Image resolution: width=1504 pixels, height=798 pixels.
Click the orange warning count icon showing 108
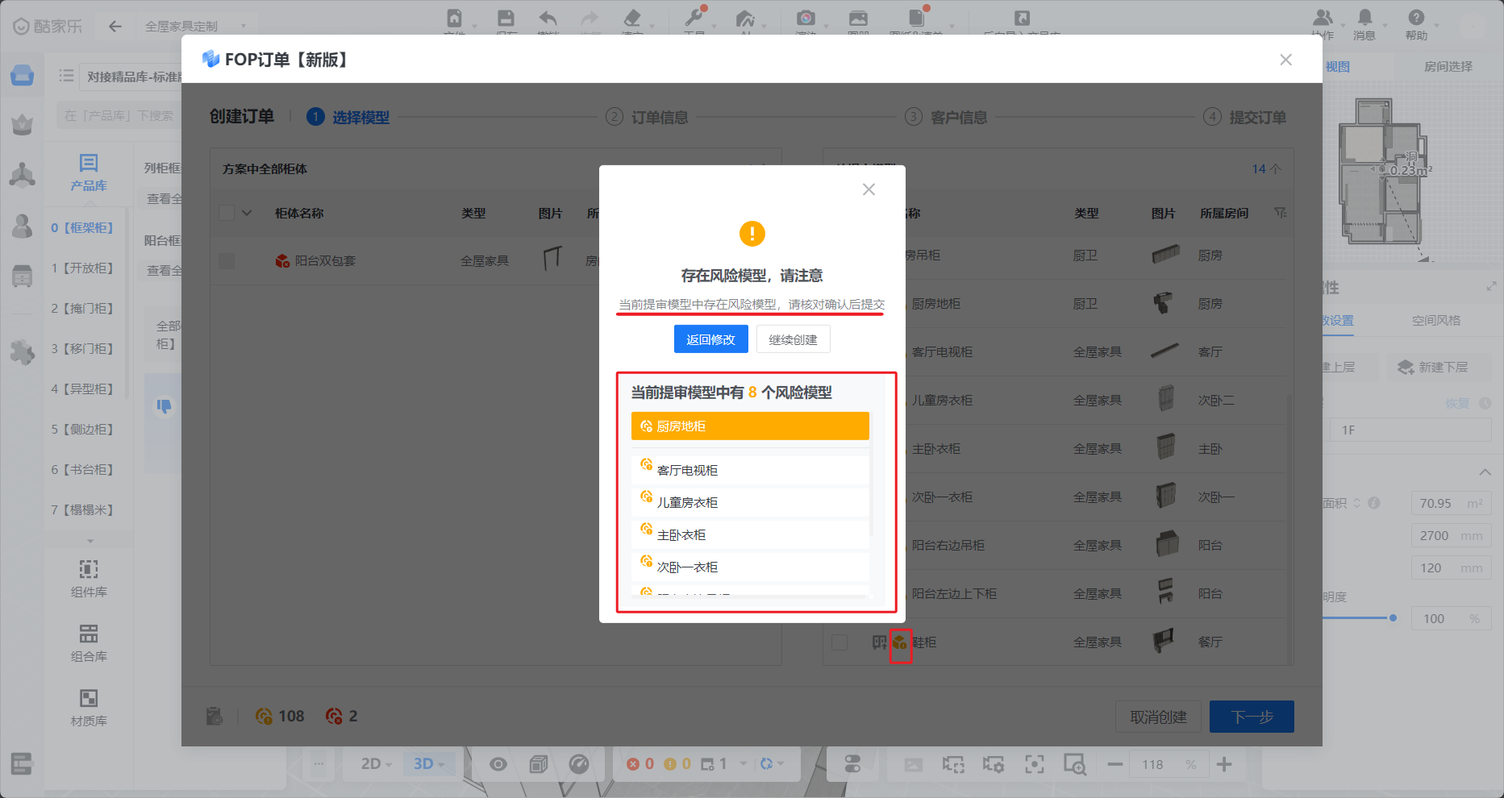(x=264, y=716)
